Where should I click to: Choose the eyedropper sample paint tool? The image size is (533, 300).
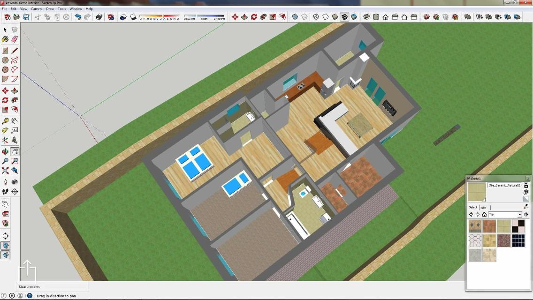(525, 207)
